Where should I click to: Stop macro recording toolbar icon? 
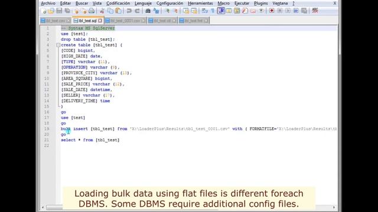coord(280,11)
